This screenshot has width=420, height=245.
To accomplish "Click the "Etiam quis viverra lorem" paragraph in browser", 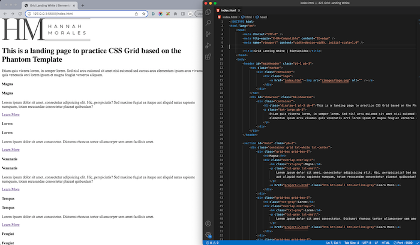I will (x=102, y=72).
